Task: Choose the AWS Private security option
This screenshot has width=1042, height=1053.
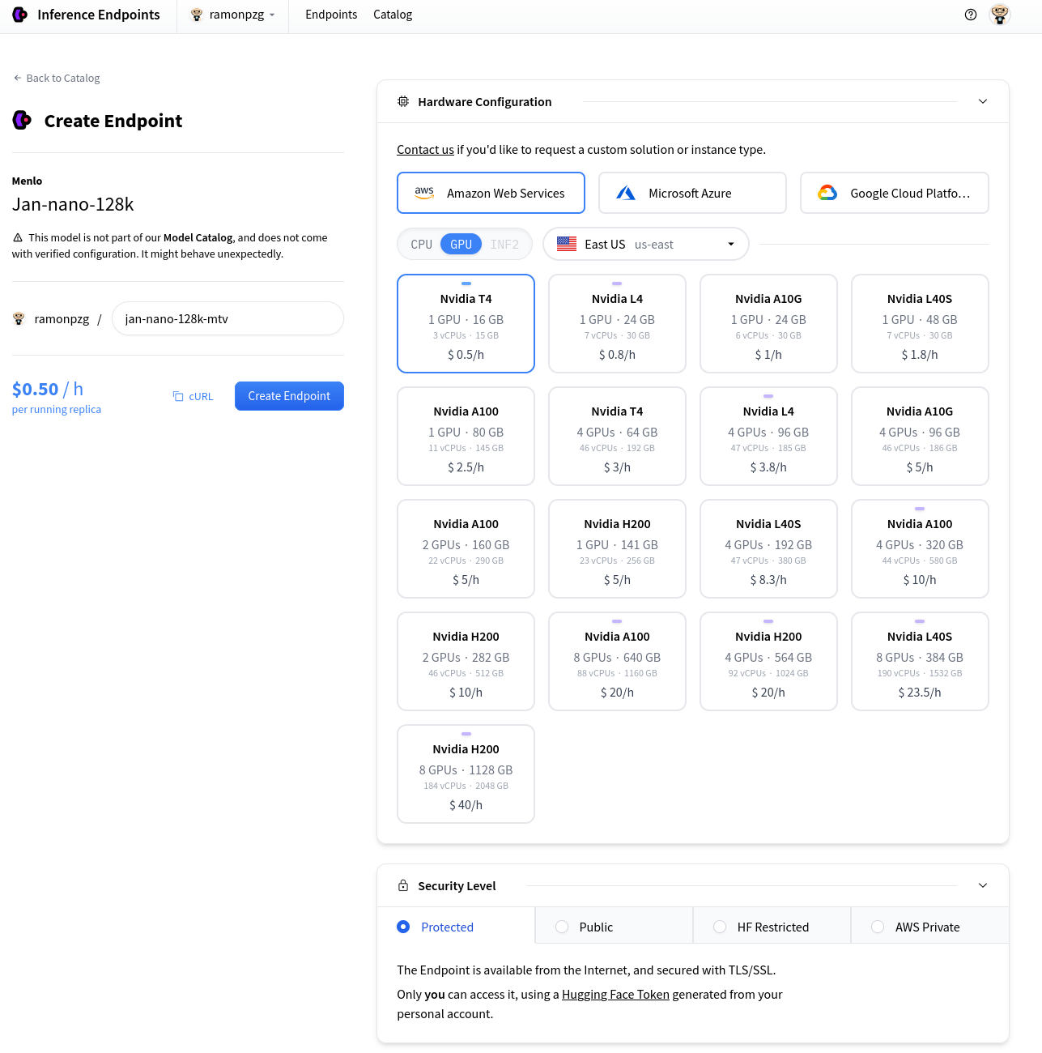Action: point(878,927)
